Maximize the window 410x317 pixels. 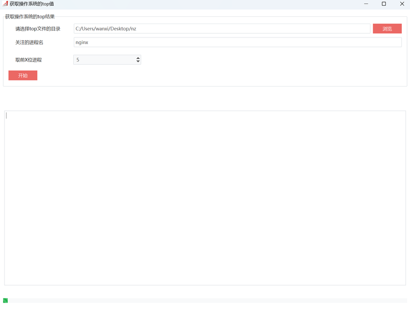coord(383,4)
